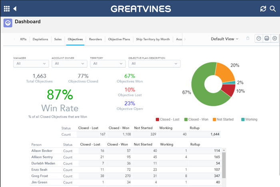
Task: Open the Reorders tab
Action: 96,39
